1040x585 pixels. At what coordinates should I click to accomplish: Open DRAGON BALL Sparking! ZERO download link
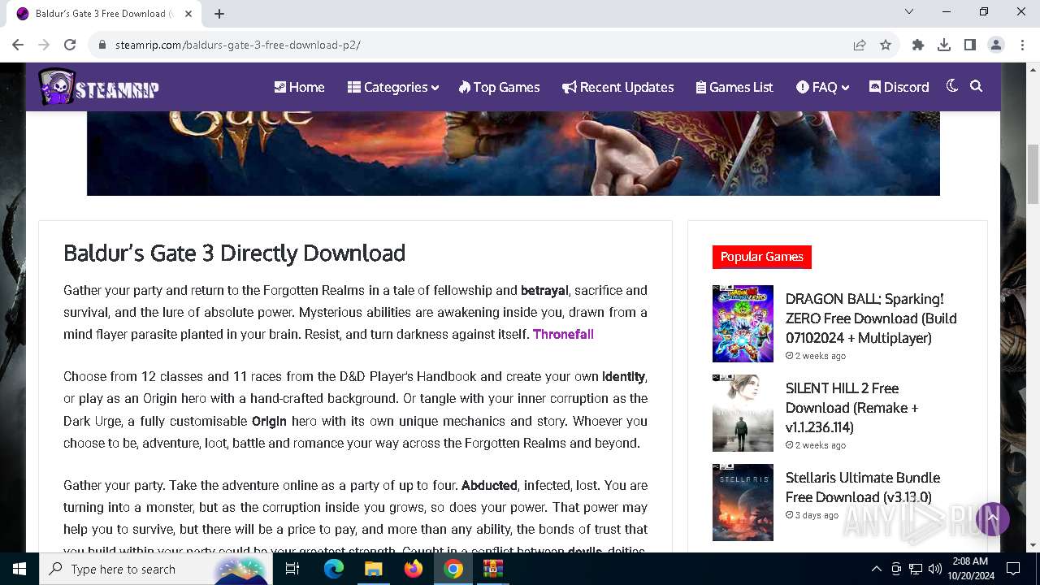click(870, 318)
